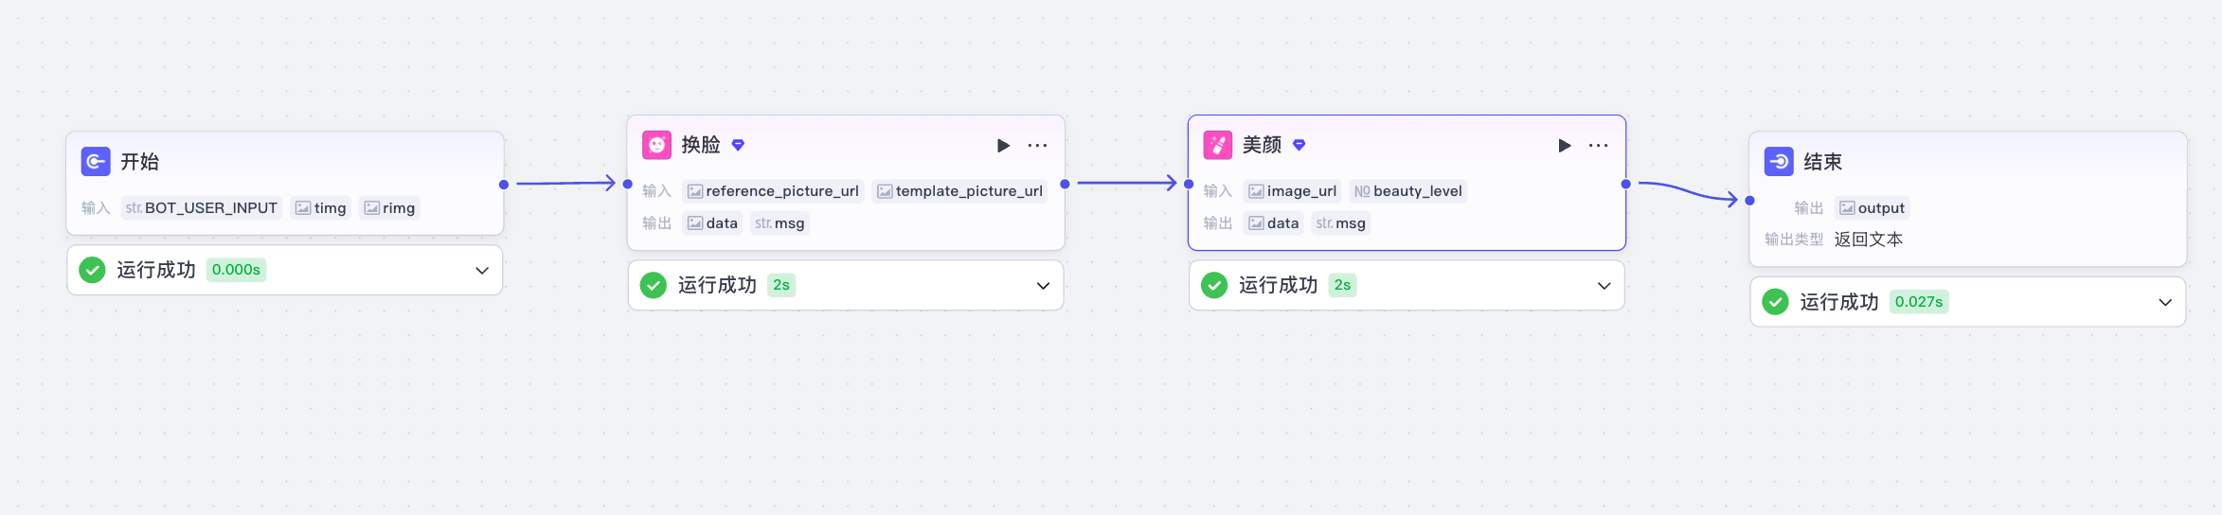
Task: Click the output variable on 结束 node
Action: 1872,208
